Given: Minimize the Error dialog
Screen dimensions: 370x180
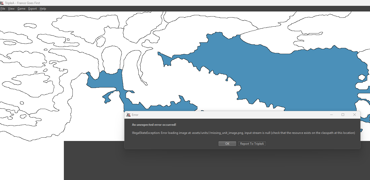Looking at the screenshot, I should pos(331,115).
